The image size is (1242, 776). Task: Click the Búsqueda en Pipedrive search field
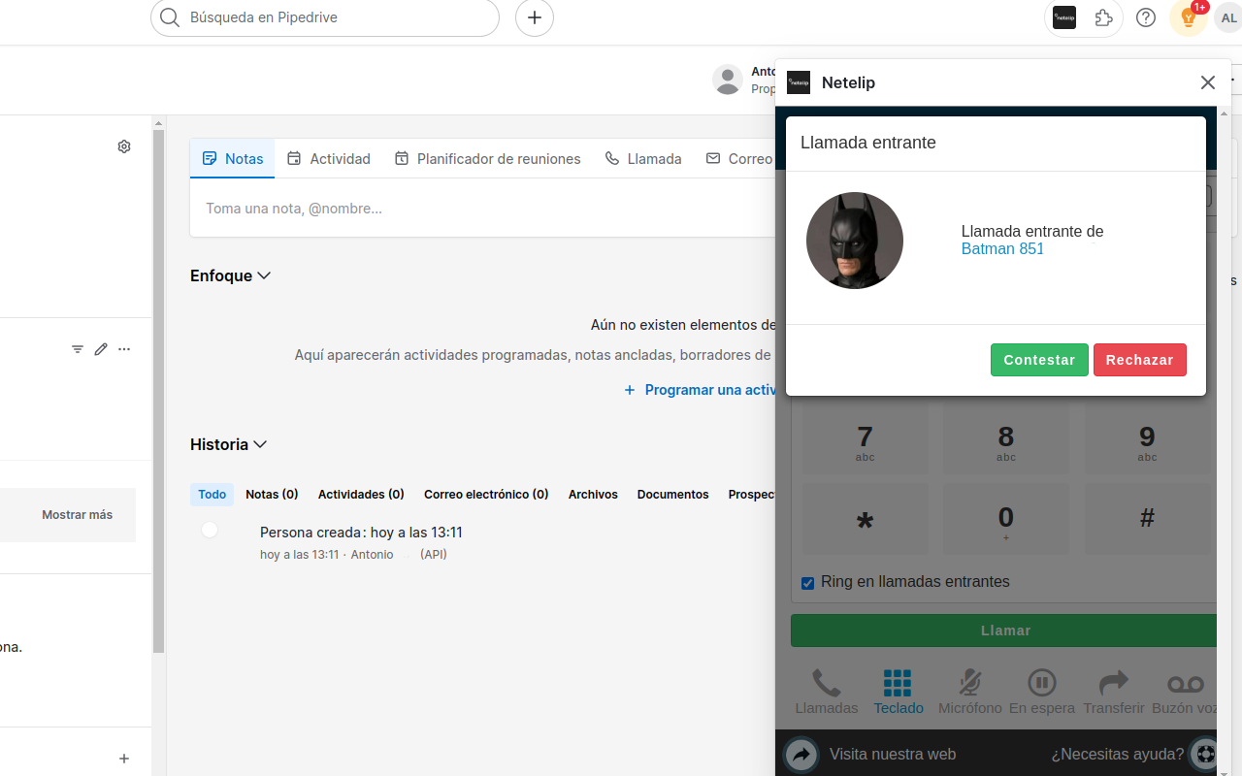[x=325, y=17]
